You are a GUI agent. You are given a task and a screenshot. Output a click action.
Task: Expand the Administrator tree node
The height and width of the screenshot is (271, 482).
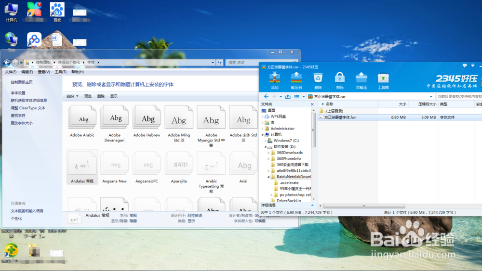tap(262, 129)
